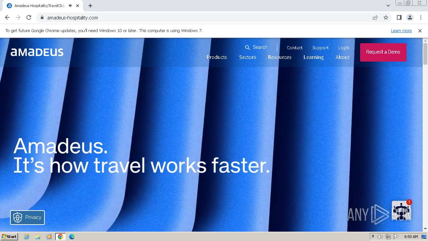
Task: Mute the tab audio speaker icon
Action: pos(70,6)
